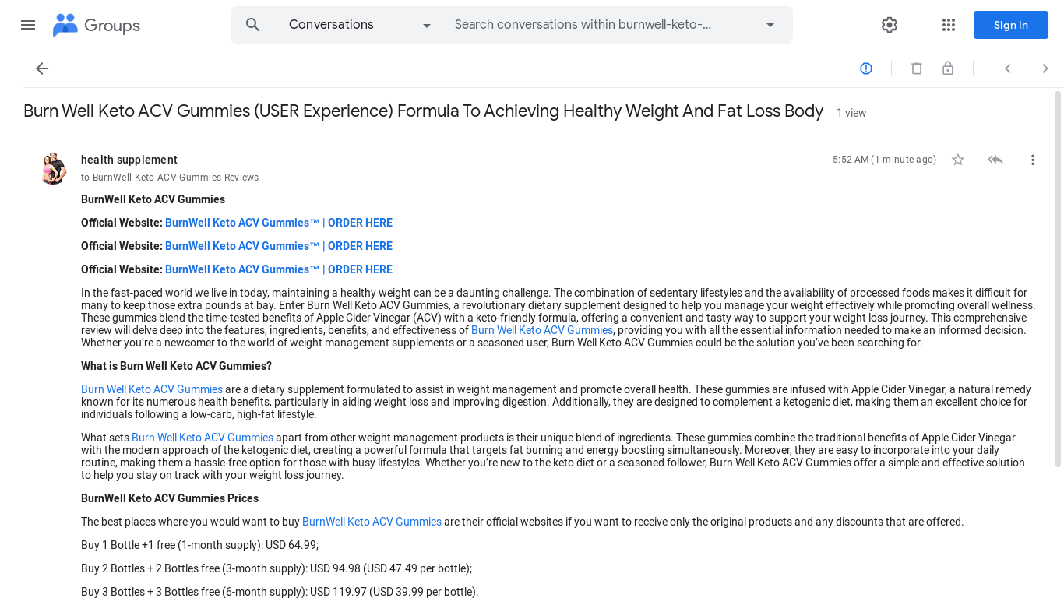1064x598 pixels.
Task: Click the health supplement avatar photo
Action: pos(53,168)
